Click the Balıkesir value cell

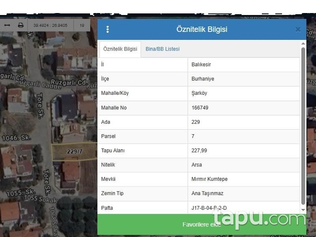point(244,65)
